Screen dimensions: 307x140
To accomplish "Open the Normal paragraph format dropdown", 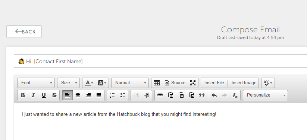I will pyautogui.click(x=130, y=83).
